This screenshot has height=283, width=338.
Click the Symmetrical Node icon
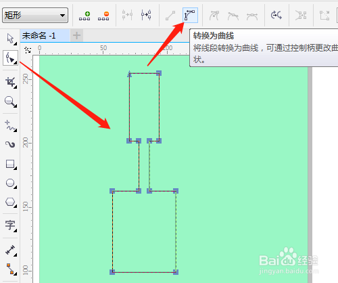pyautogui.click(x=252, y=16)
